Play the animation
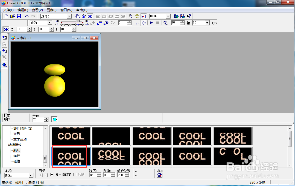The image size is (295, 186). point(151,23)
